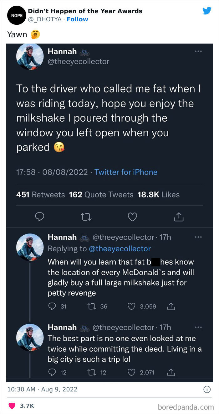The width and height of the screenshot is (219, 414).
Task: Follow the @_DHOTYA account
Action: (78, 19)
